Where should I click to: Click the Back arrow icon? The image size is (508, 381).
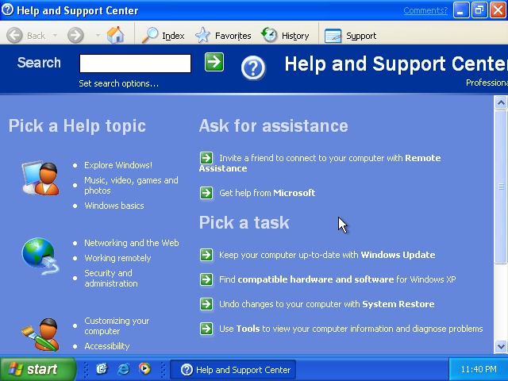(x=14, y=35)
